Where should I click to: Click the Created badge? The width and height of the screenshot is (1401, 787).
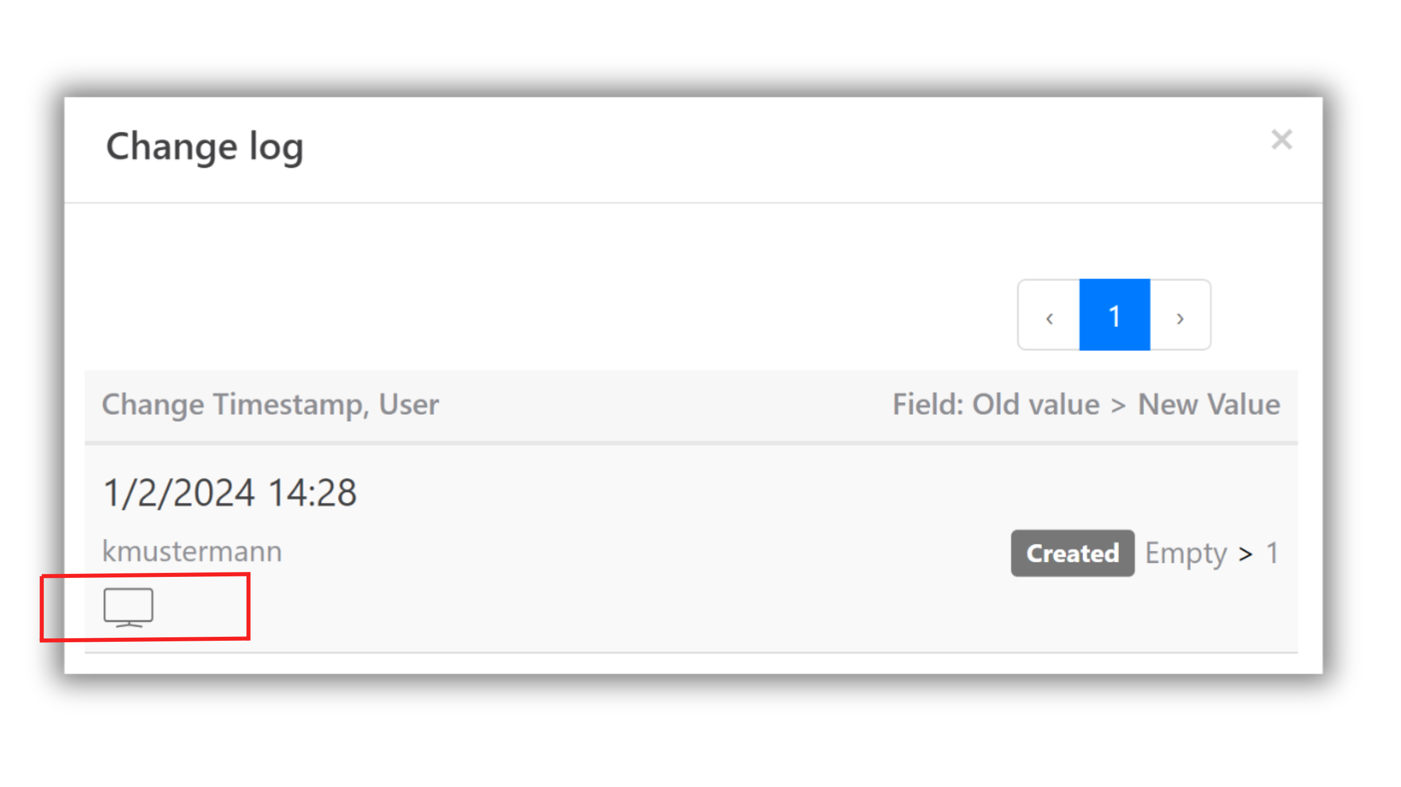pos(1072,553)
